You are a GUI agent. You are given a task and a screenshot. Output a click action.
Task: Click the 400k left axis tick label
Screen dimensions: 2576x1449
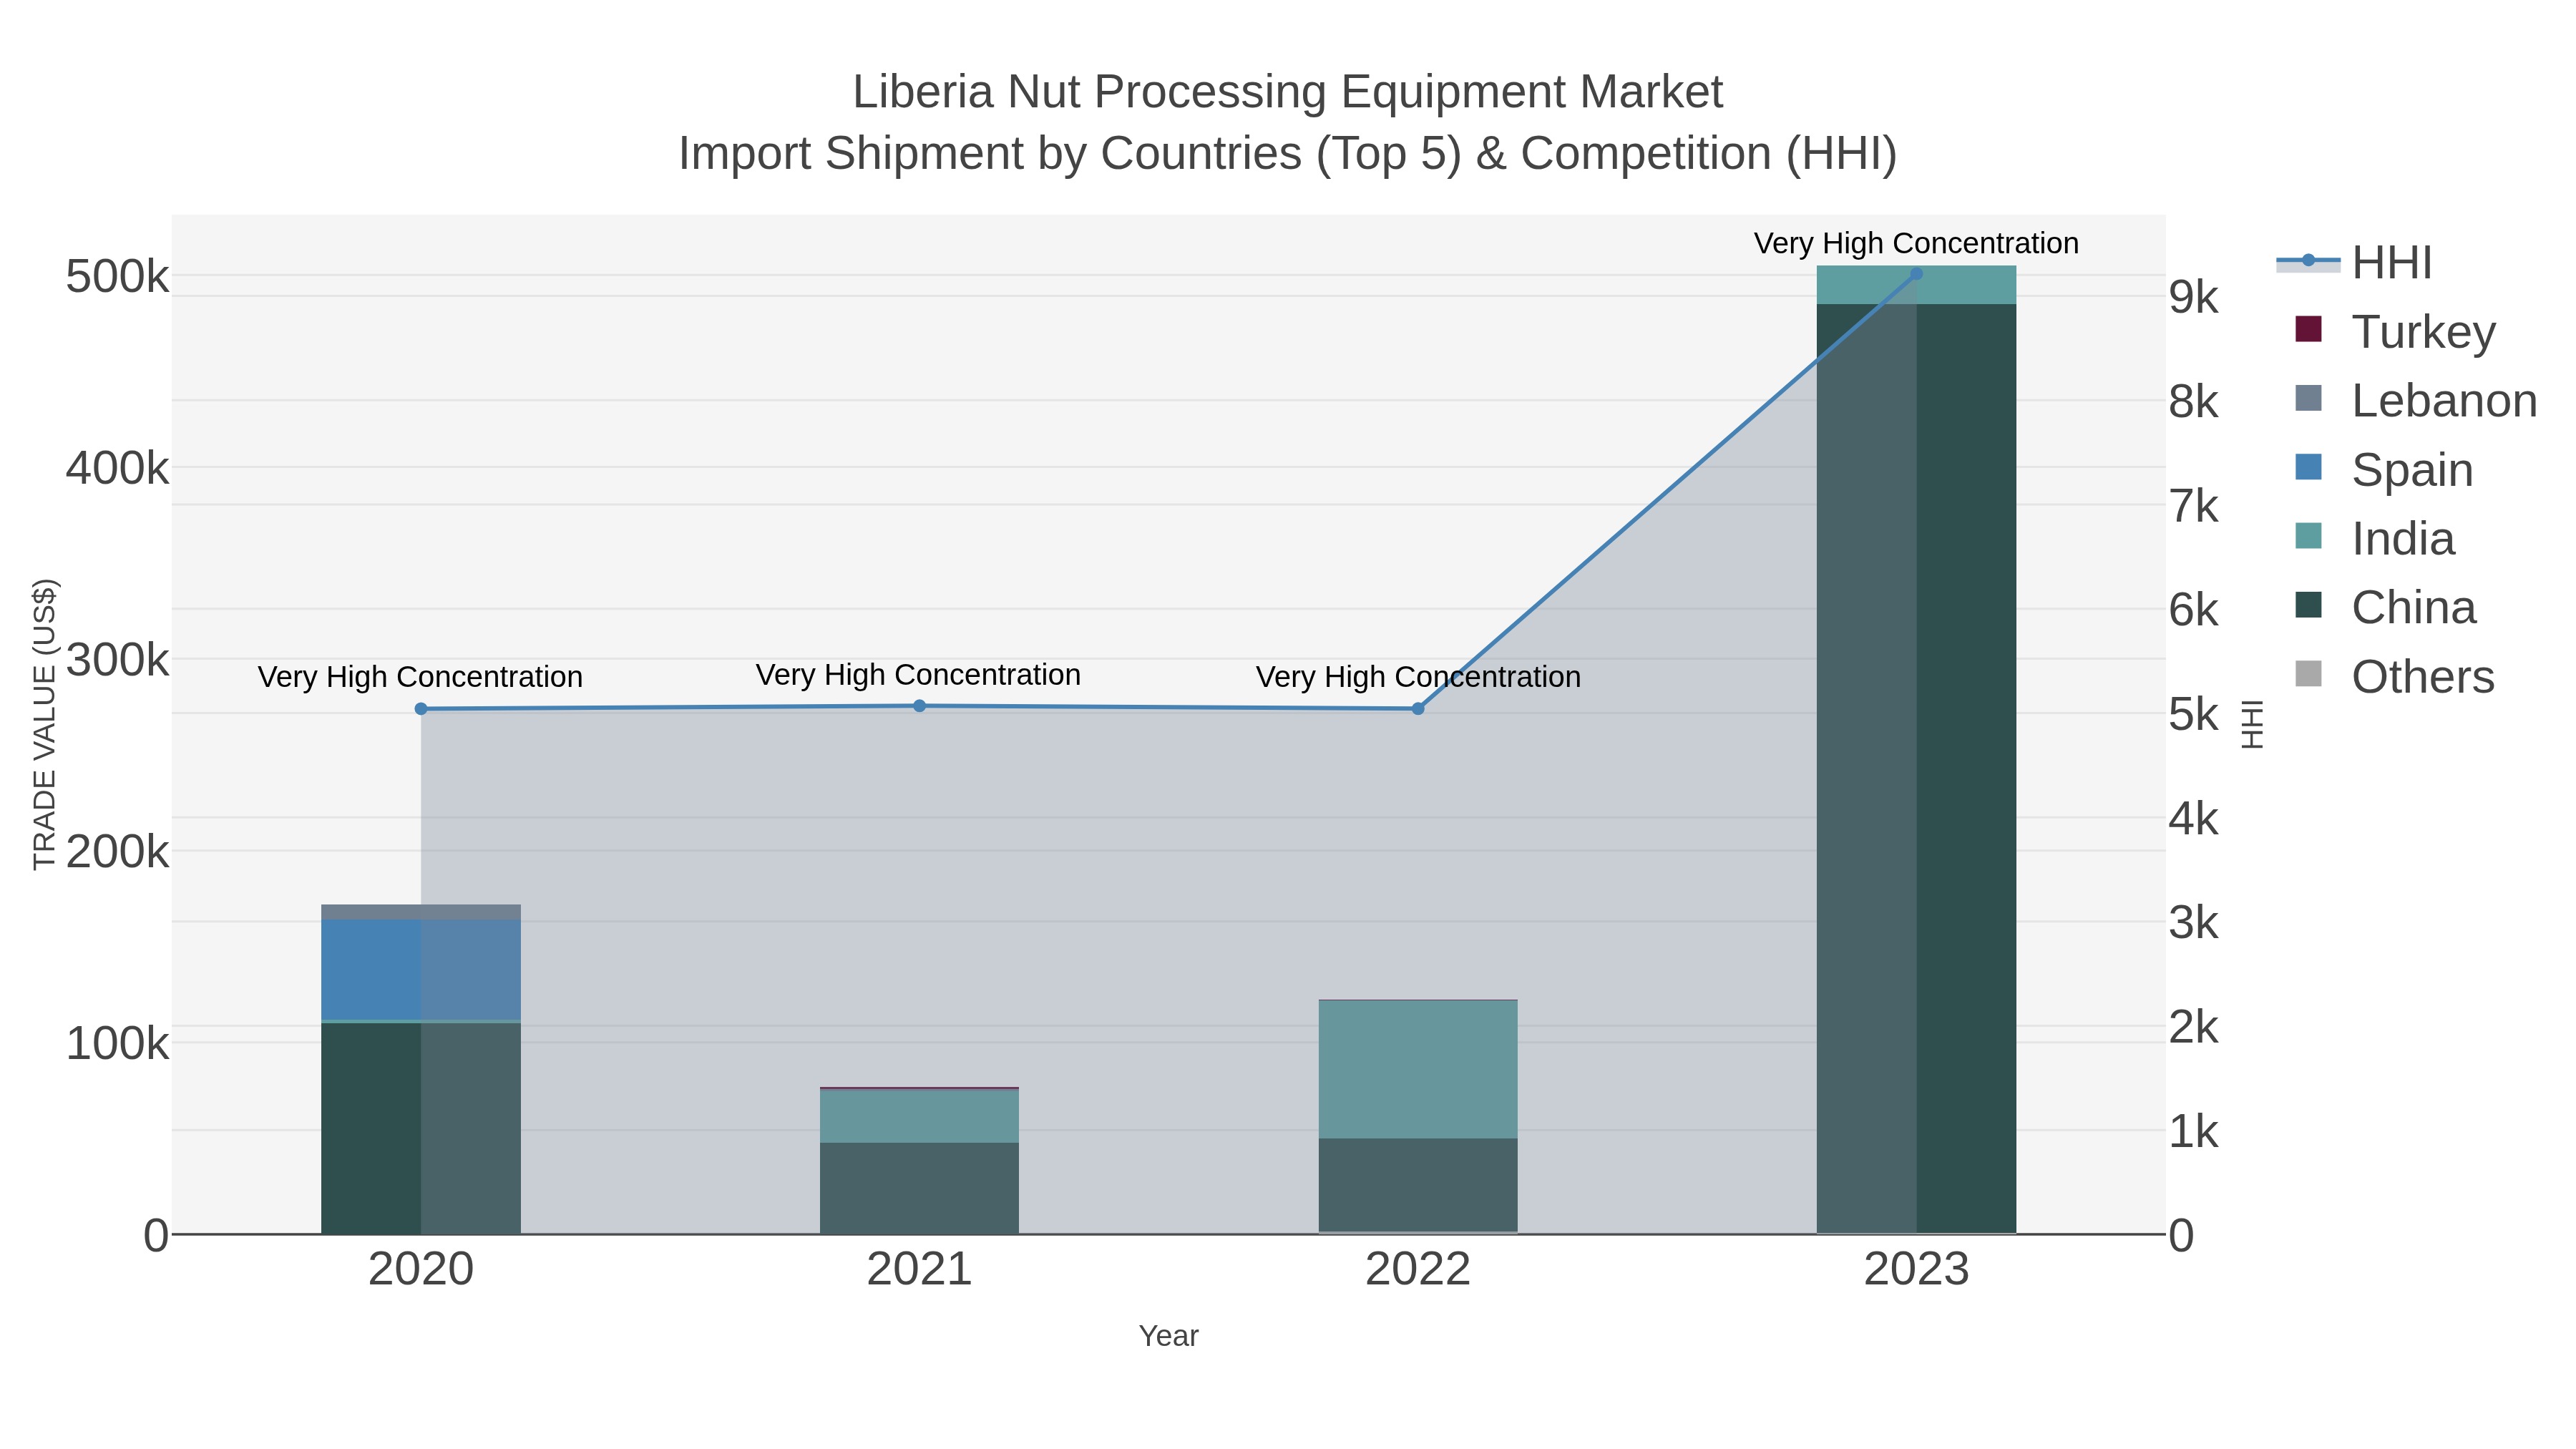[x=117, y=468]
